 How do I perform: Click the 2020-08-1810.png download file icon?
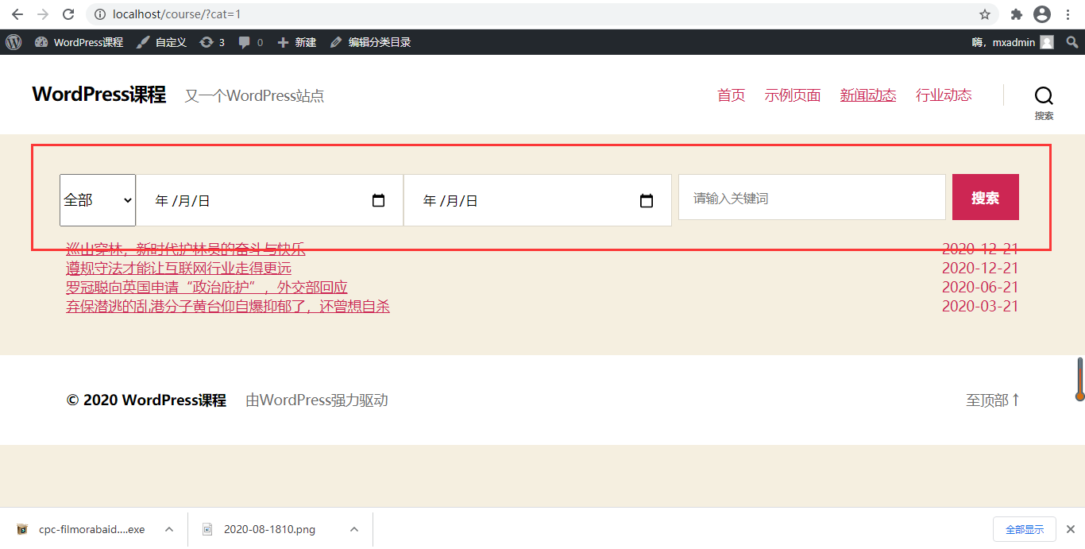point(208,529)
